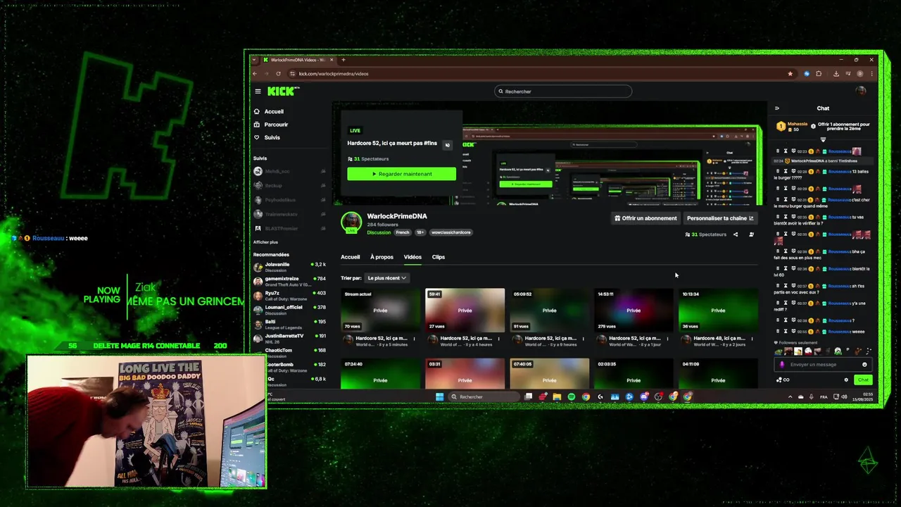Screen dimensions: 901x507
Task: Open more options for first video
Action: click(x=414, y=339)
